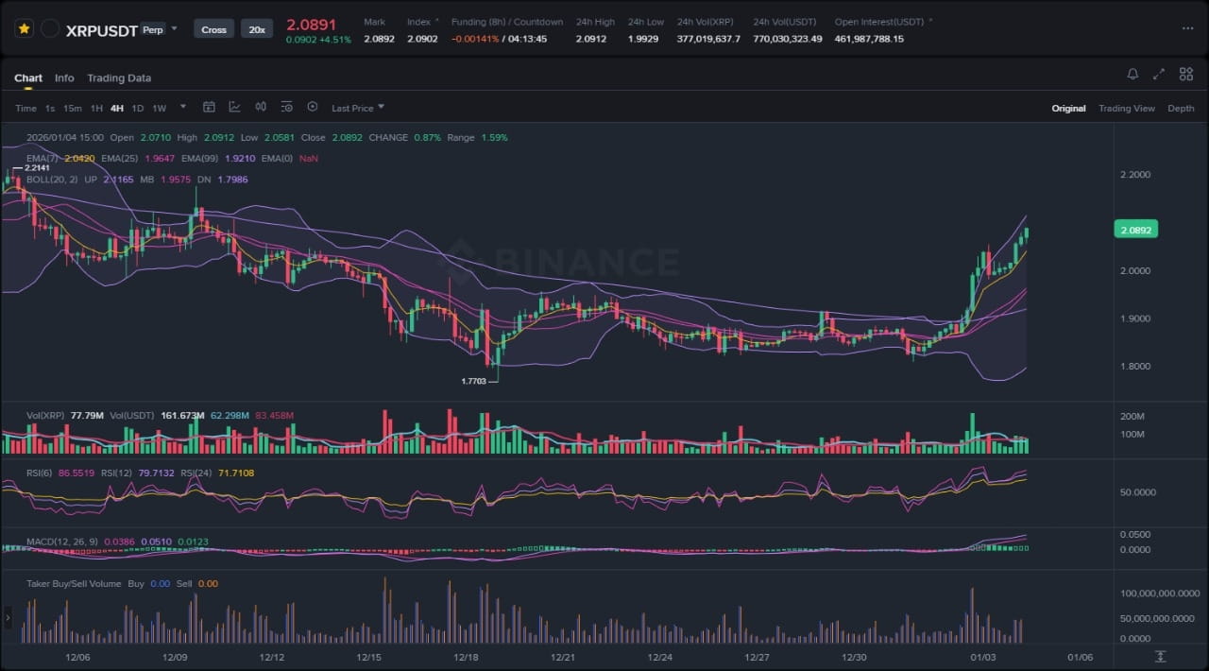Click the Taker Buy/Sell Volume label
The width and height of the screenshot is (1209, 671).
coord(74,584)
